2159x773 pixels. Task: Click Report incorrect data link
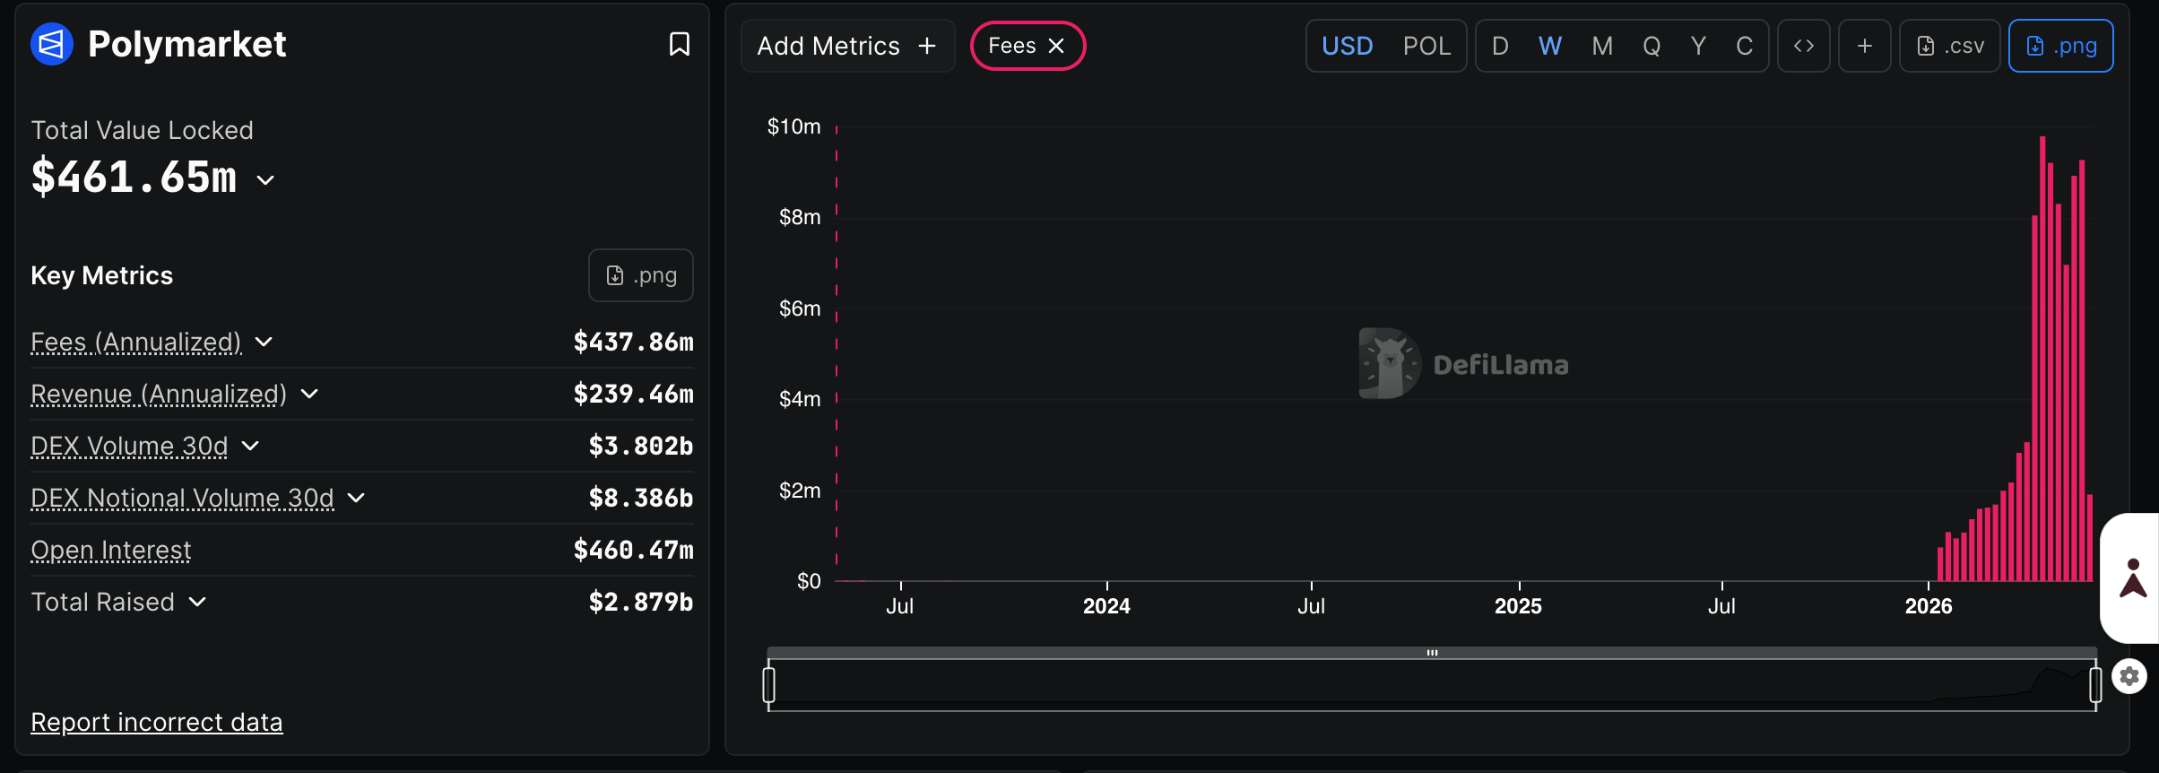(x=157, y=722)
